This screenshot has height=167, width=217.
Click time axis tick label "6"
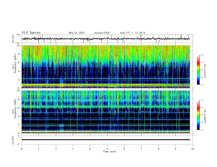tap(124, 149)
